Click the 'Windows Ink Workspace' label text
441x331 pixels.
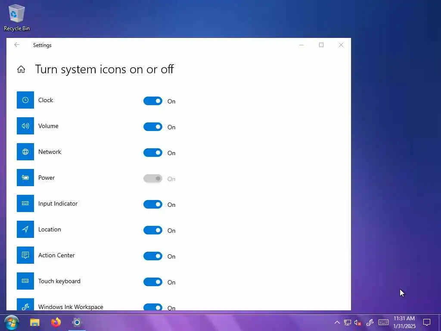(71, 307)
